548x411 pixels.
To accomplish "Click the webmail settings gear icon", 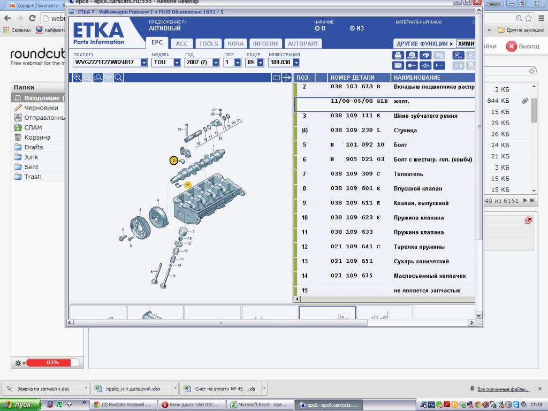I will tap(18, 363).
